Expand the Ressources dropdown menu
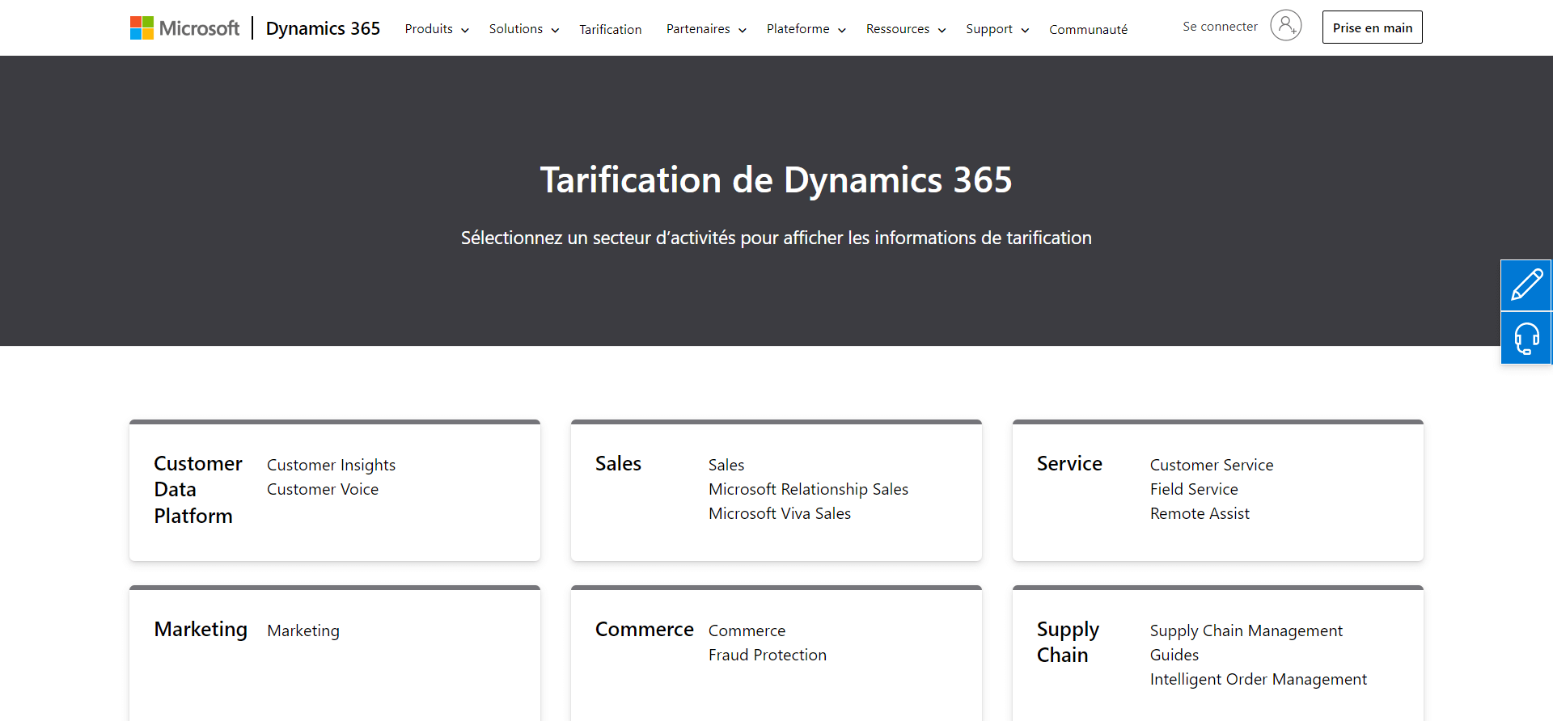1553x721 pixels. tap(906, 29)
